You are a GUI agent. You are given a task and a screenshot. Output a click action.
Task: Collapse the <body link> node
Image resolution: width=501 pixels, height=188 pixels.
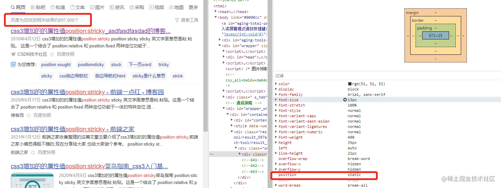(216, 17)
